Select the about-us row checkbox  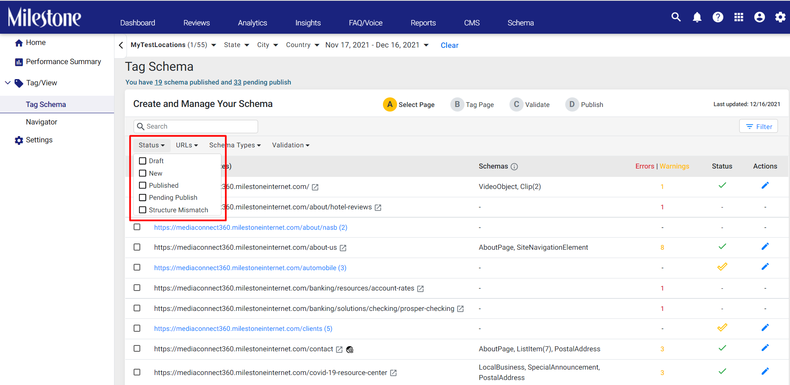click(137, 247)
